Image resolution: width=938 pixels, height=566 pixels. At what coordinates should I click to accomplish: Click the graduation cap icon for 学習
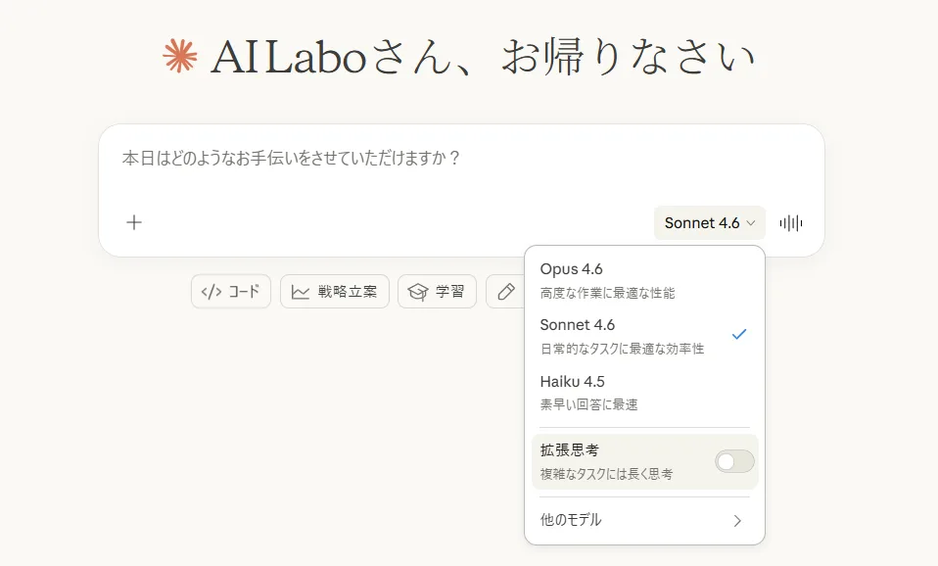(417, 292)
